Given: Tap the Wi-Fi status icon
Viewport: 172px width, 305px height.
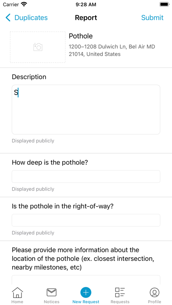Looking at the screenshot, I should (x=24, y=4).
